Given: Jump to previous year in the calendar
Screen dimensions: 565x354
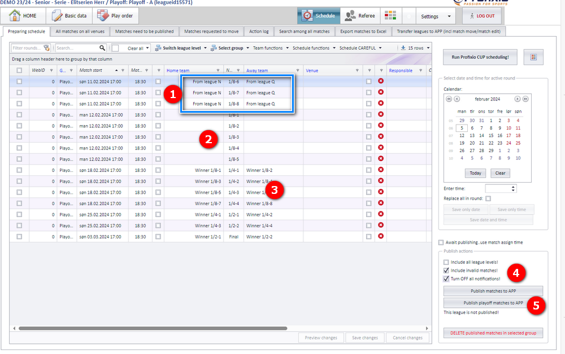Looking at the screenshot, I should [449, 99].
